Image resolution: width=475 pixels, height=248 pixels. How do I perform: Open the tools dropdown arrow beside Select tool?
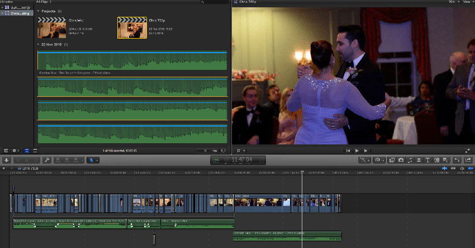pos(97,160)
